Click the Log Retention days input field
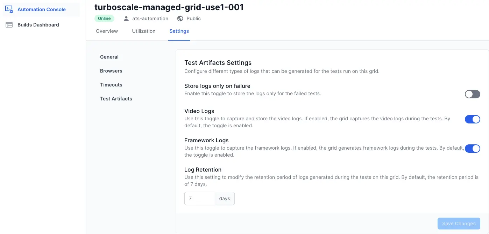Viewport: 489px width, 234px height. 199,198
